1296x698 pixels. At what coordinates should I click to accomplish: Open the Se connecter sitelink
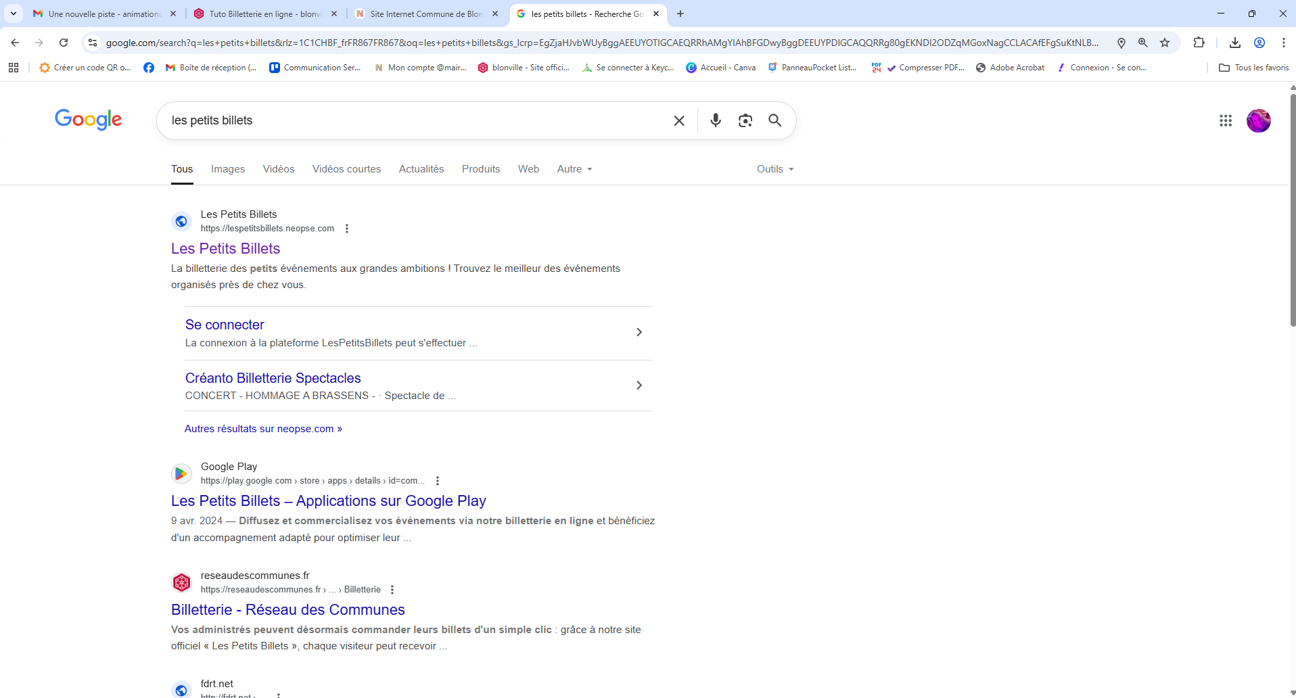coord(225,325)
